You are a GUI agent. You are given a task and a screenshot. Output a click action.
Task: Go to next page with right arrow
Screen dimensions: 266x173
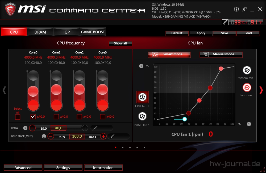click(261, 90)
